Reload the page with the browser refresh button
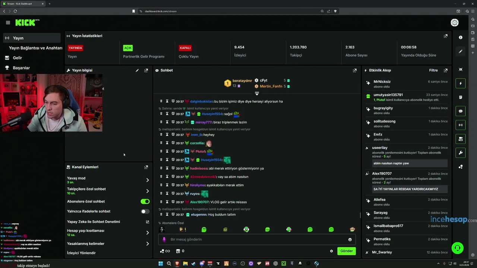477x268 pixels. [x=15, y=11]
